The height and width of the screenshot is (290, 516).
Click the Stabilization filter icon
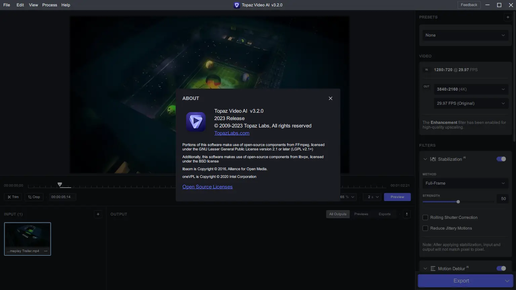[x=433, y=159]
